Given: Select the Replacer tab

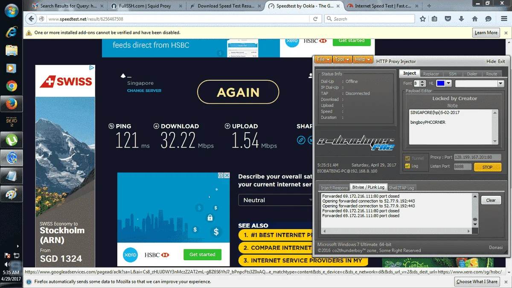Looking at the screenshot, I should click(431, 74).
